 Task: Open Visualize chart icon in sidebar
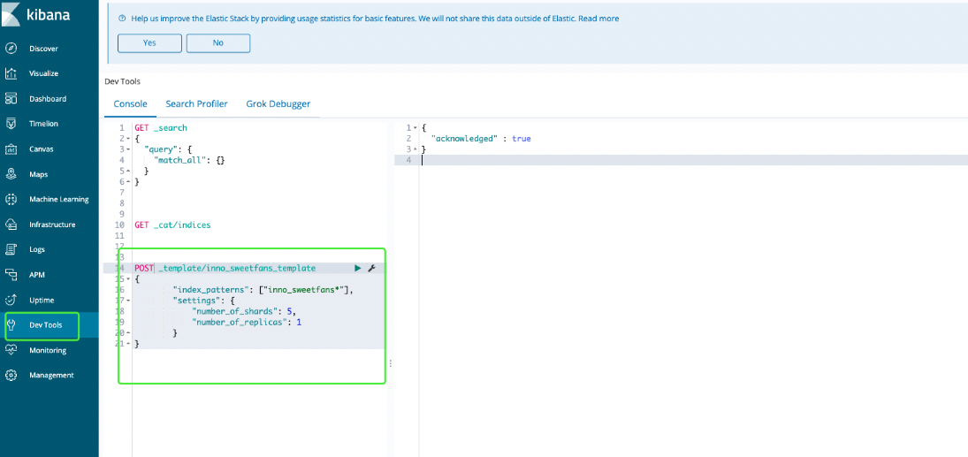(11, 73)
